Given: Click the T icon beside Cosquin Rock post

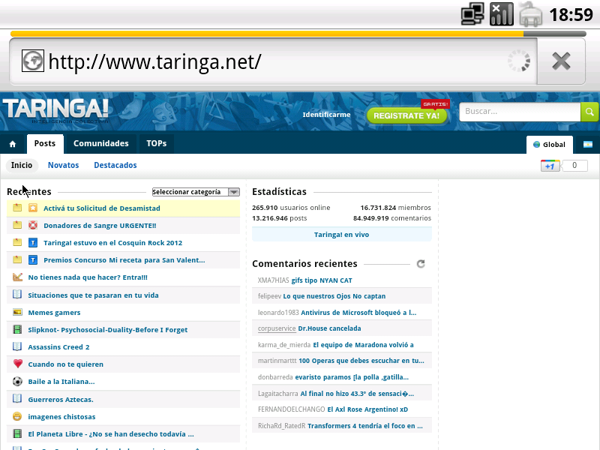Looking at the screenshot, I should (33, 242).
